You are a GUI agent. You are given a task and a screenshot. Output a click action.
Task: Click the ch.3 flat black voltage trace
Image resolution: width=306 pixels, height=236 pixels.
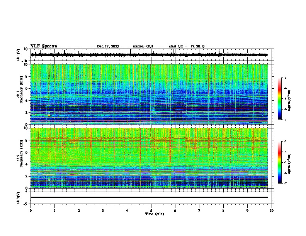coord(149,197)
